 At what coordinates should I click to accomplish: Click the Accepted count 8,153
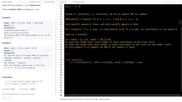[x=13, y=89]
